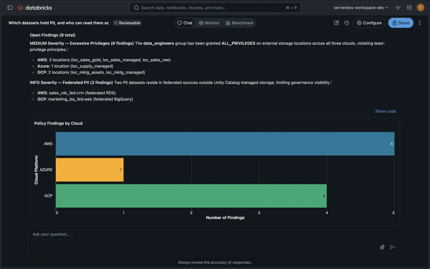Viewport: 430px width, 269px height.
Task: Open the Configure settings button
Action: click(369, 23)
